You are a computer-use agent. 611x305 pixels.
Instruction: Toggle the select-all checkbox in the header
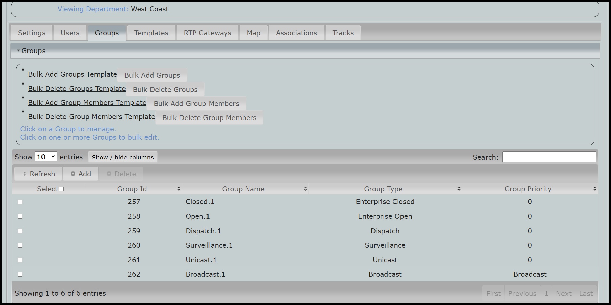click(61, 189)
